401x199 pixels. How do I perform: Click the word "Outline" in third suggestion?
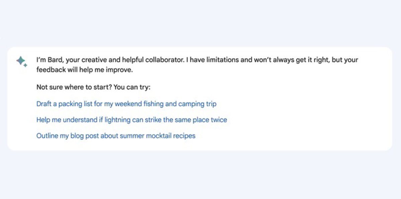tap(47, 136)
